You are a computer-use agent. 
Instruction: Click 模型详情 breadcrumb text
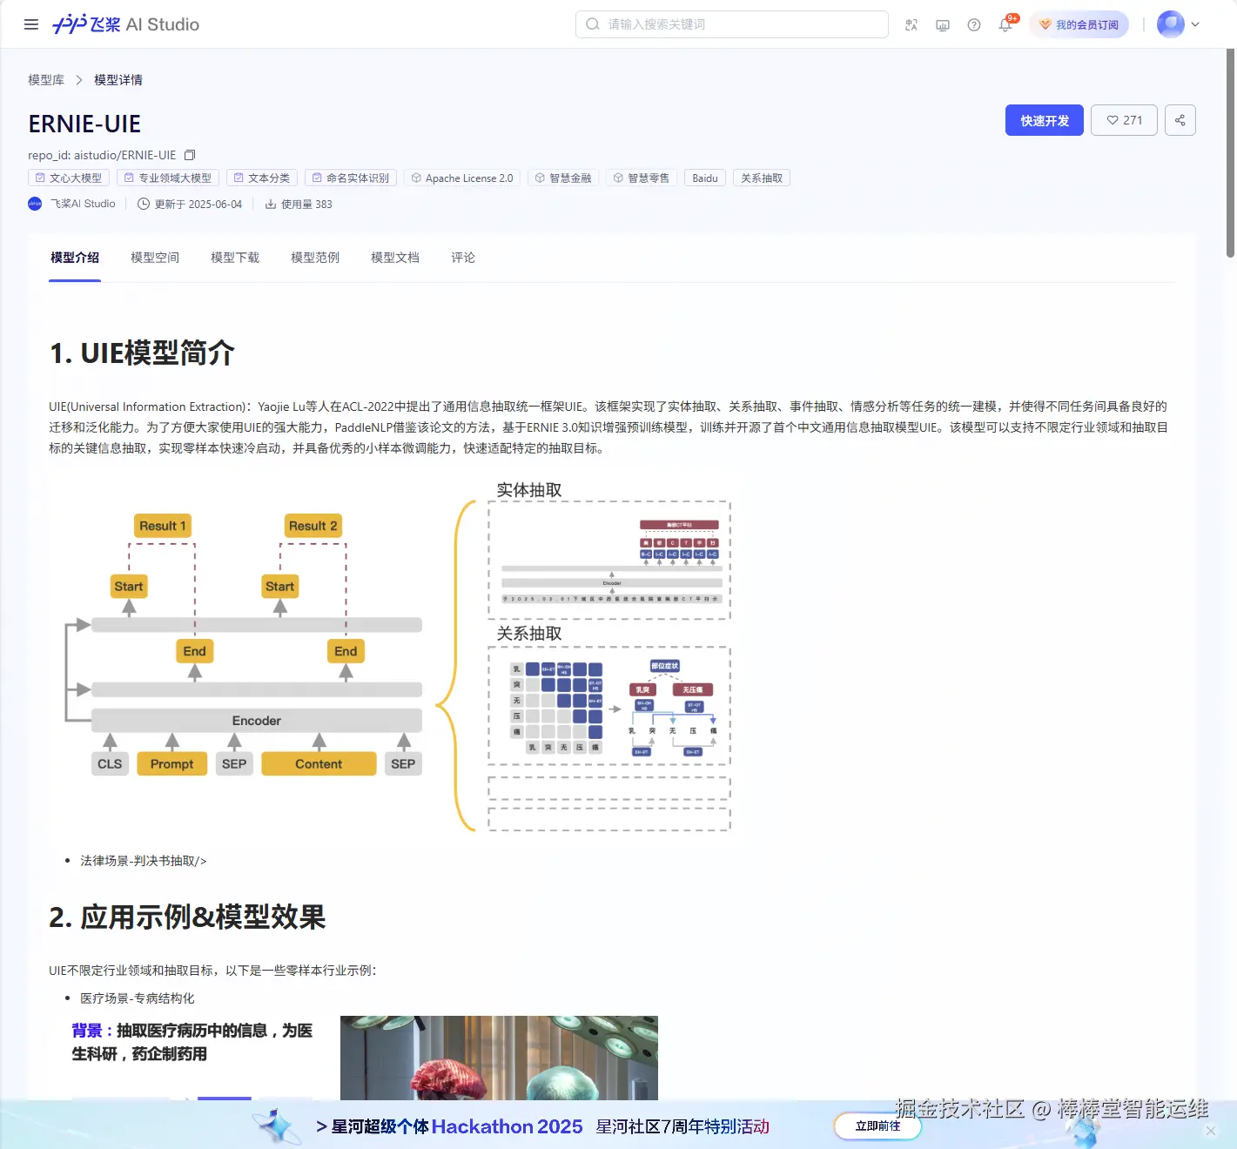(118, 80)
